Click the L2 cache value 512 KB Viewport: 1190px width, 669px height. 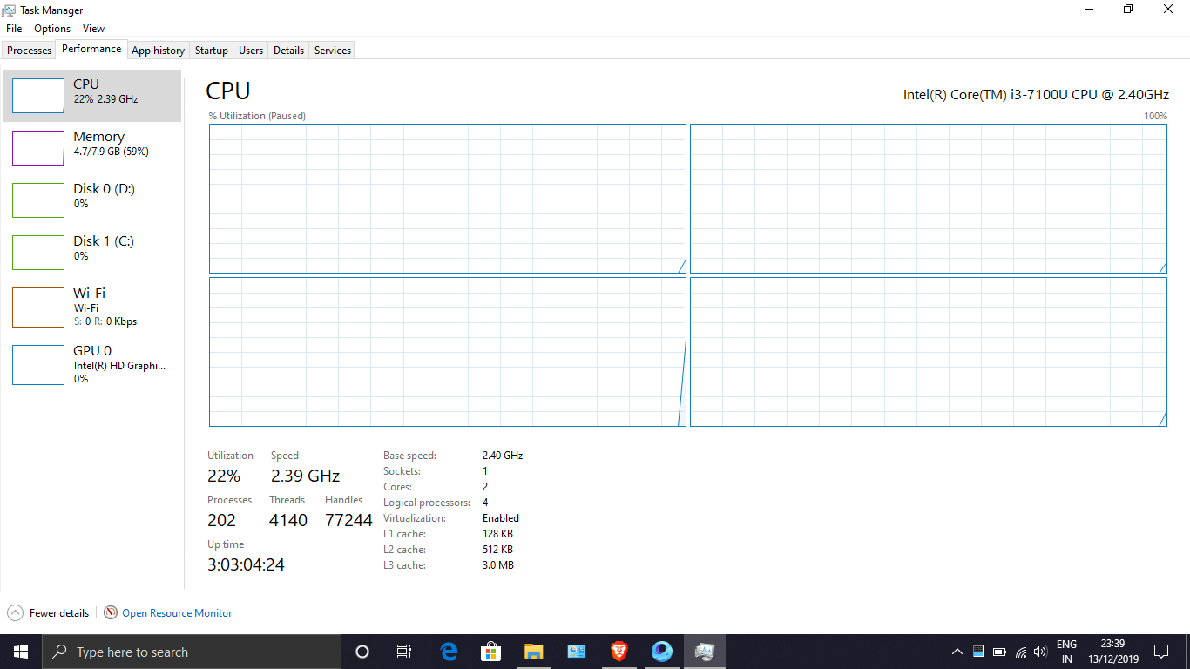(x=497, y=550)
